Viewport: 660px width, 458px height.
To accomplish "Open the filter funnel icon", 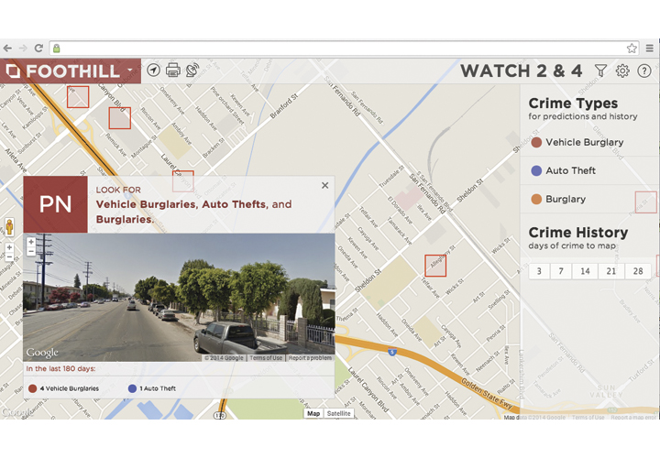I will click(x=600, y=71).
